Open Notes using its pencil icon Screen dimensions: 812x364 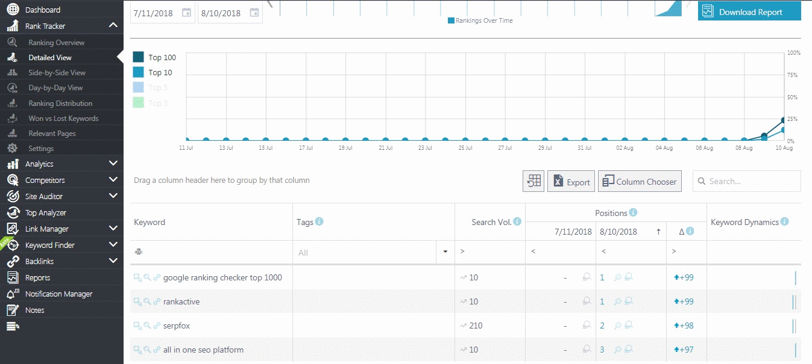click(13, 310)
